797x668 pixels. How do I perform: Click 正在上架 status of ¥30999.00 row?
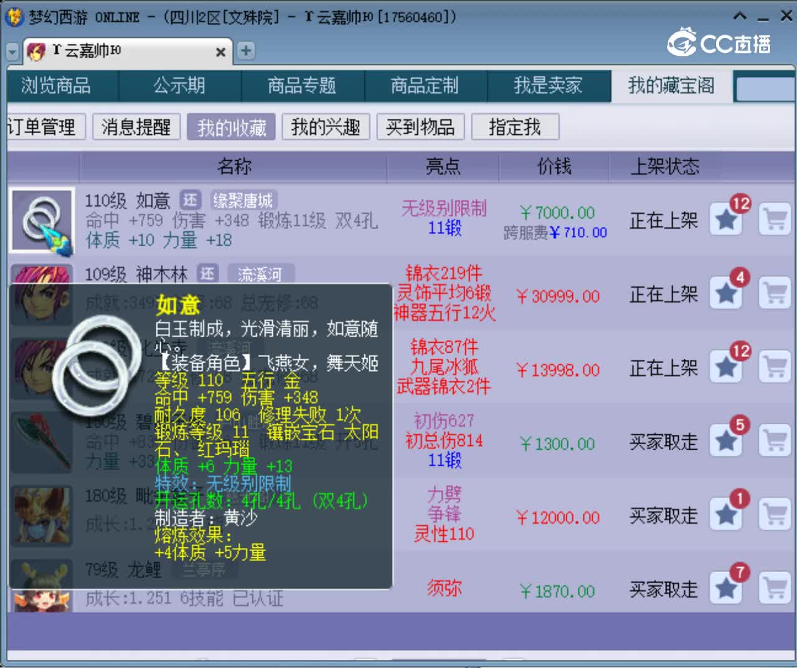663,294
